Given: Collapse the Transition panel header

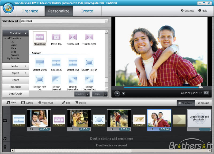Looking at the screenshot, I should coord(16,33).
